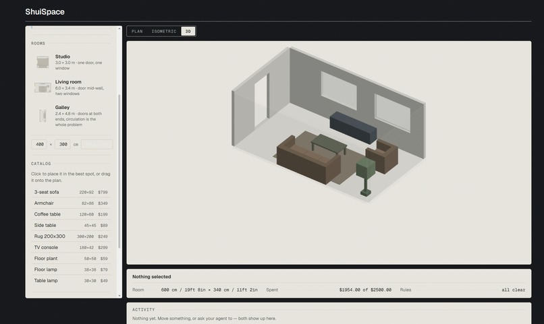Choose the Studio room preset title
The height and width of the screenshot is (324, 544).
[63, 57]
